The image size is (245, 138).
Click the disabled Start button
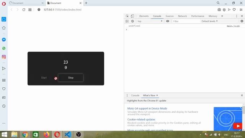click(44, 77)
